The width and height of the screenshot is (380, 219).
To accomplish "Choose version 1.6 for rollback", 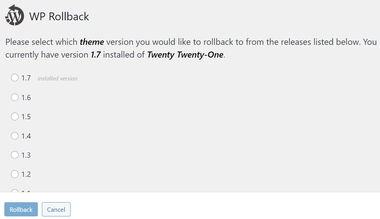I will pos(15,97).
